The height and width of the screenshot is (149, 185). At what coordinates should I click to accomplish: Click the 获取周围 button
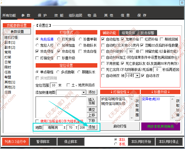tap(137, 108)
